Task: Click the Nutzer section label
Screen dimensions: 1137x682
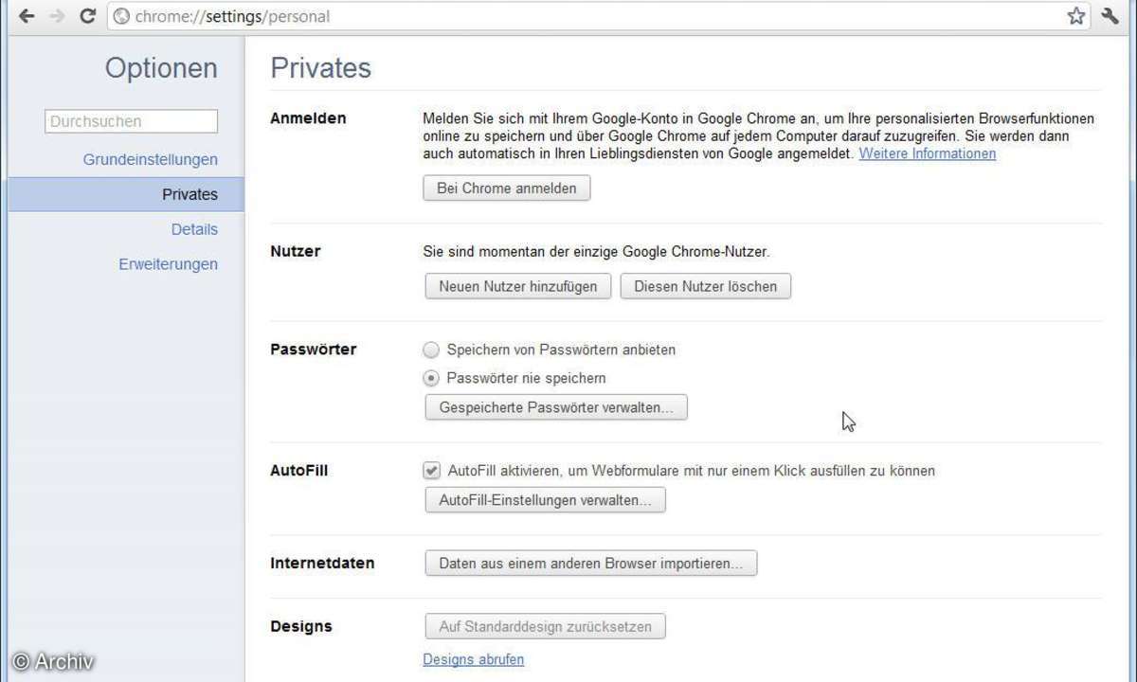Action: [x=296, y=251]
